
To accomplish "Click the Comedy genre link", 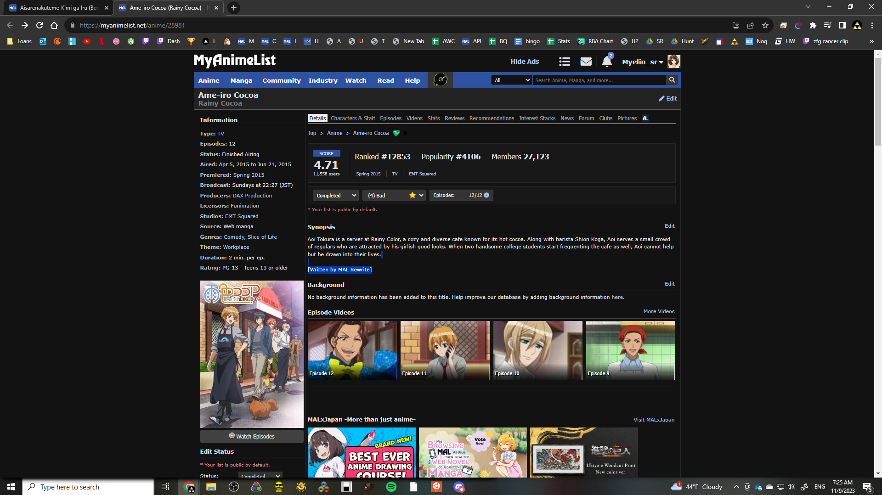I will coord(234,237).
